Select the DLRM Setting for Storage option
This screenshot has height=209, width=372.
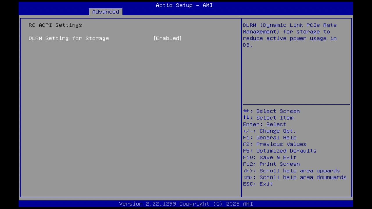point(69,38)
